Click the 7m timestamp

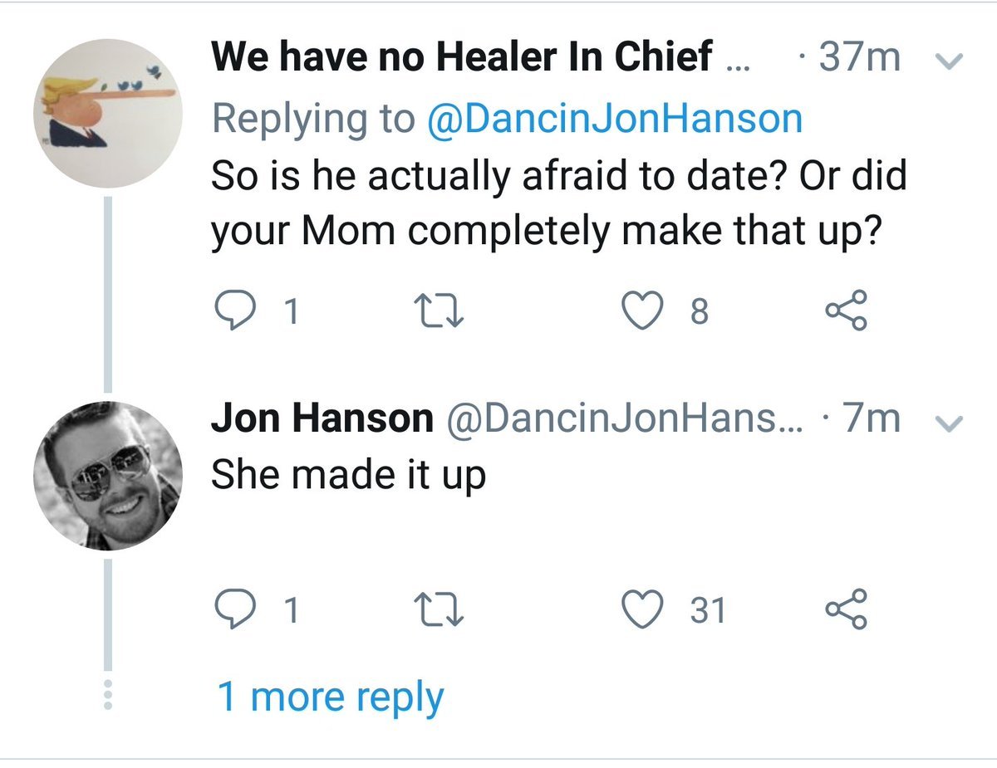870,419
